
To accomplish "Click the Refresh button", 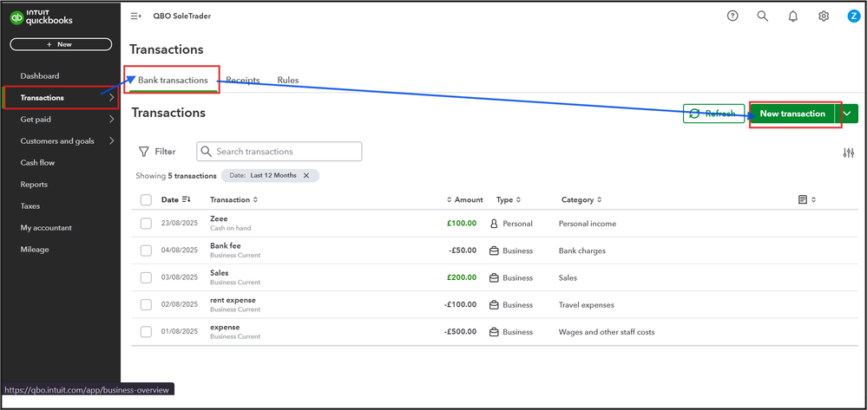I will (x=714, y=114).
